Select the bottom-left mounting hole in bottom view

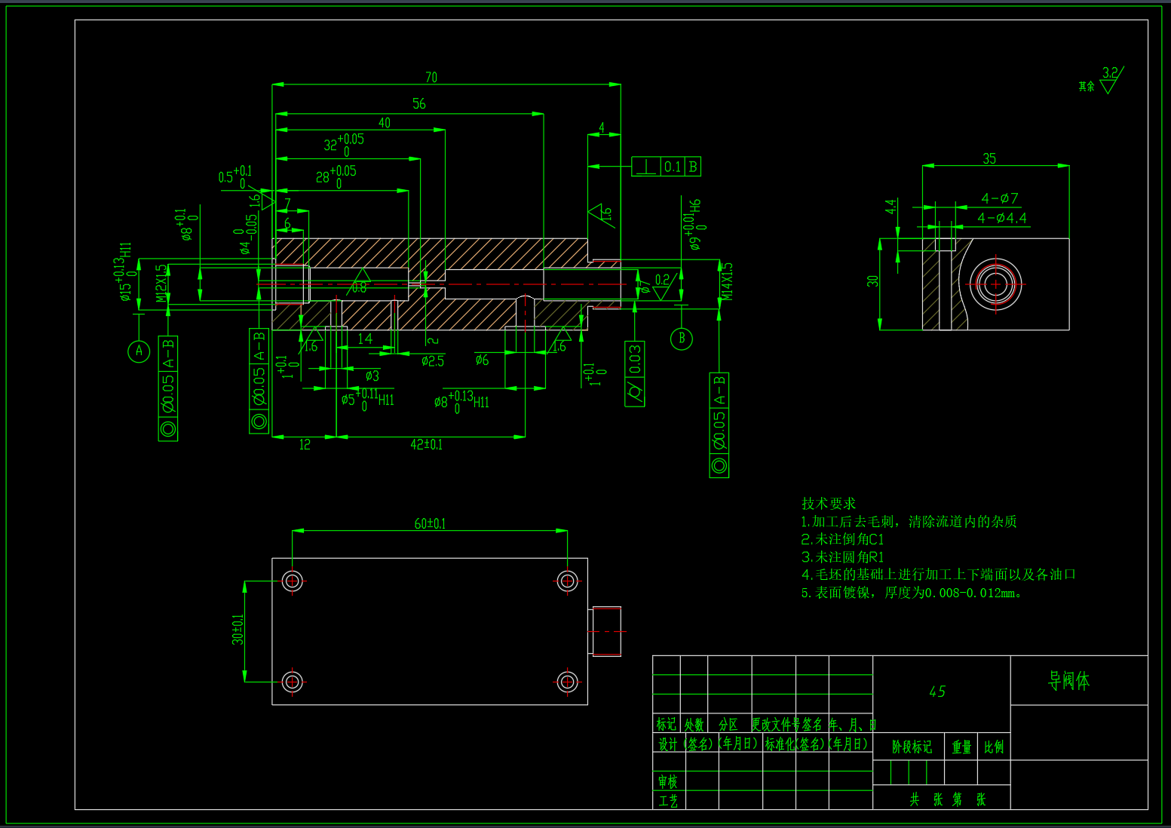[x=293, y=682]
